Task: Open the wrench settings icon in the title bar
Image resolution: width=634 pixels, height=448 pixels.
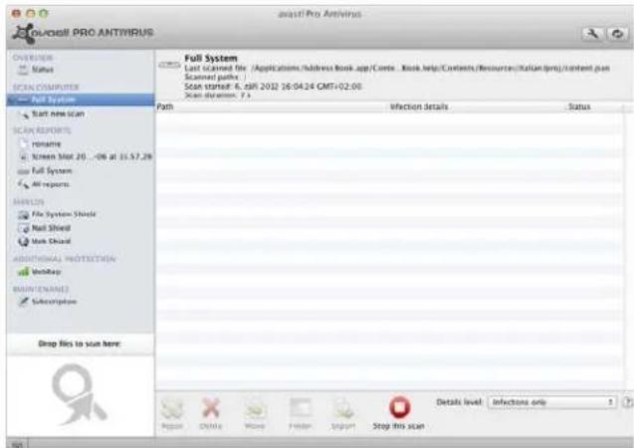Action: 592,34
